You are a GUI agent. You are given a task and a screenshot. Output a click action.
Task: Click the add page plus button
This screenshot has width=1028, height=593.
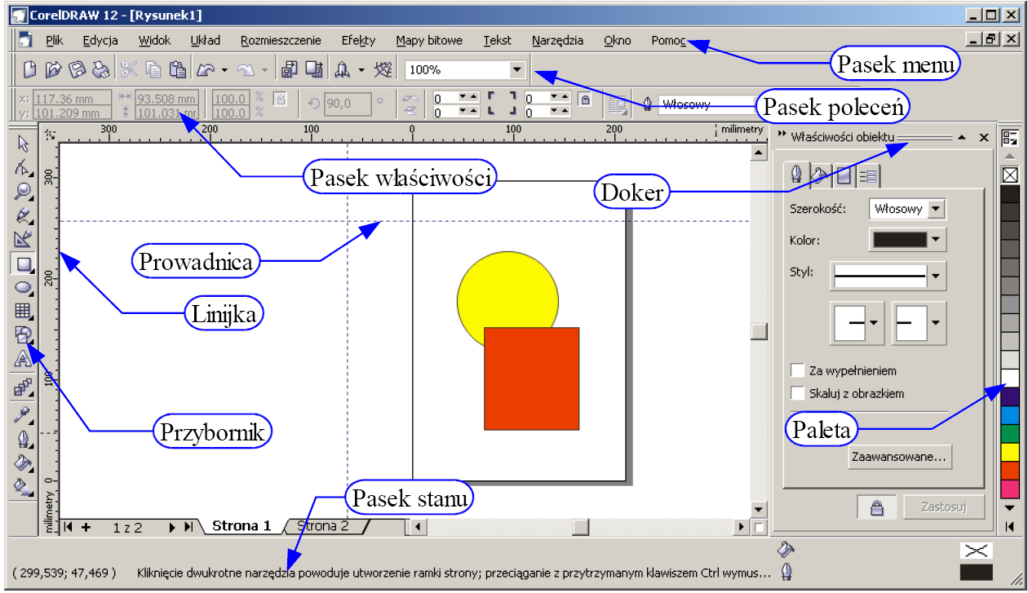85,527
